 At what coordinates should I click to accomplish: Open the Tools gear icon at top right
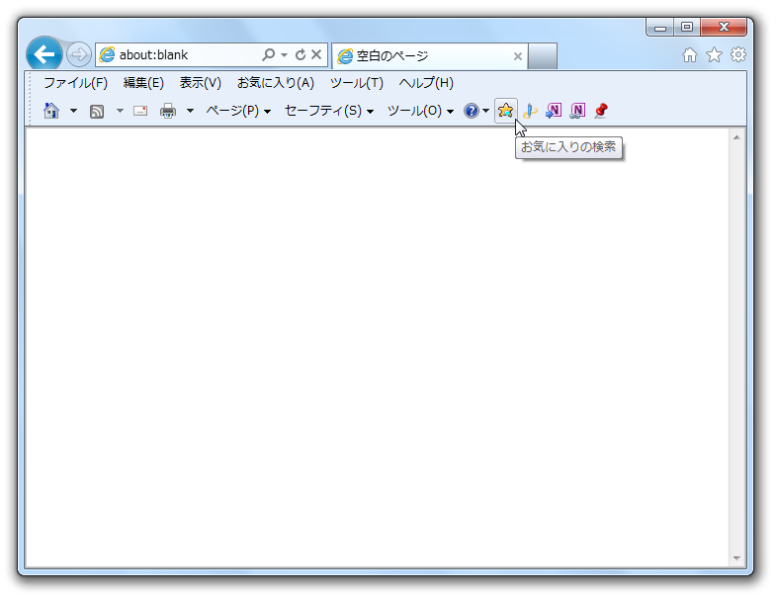pos(737,54)
